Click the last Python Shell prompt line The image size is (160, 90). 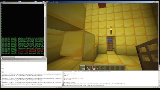(x=2, y=85)
